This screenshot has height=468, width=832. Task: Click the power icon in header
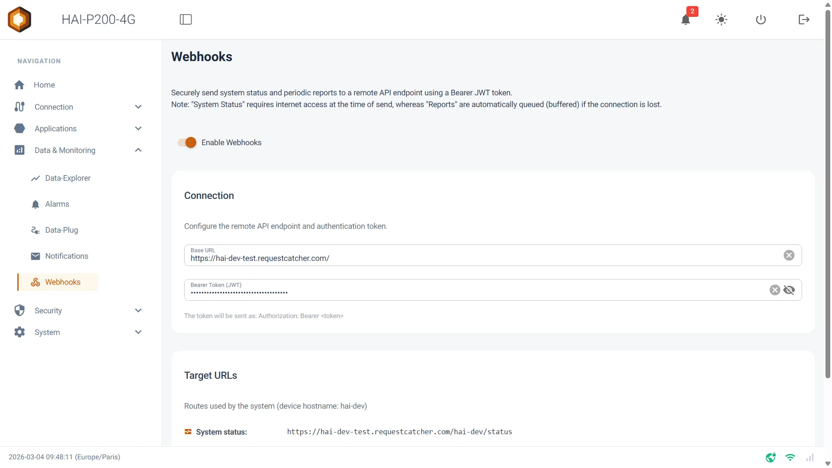(761, 19)
